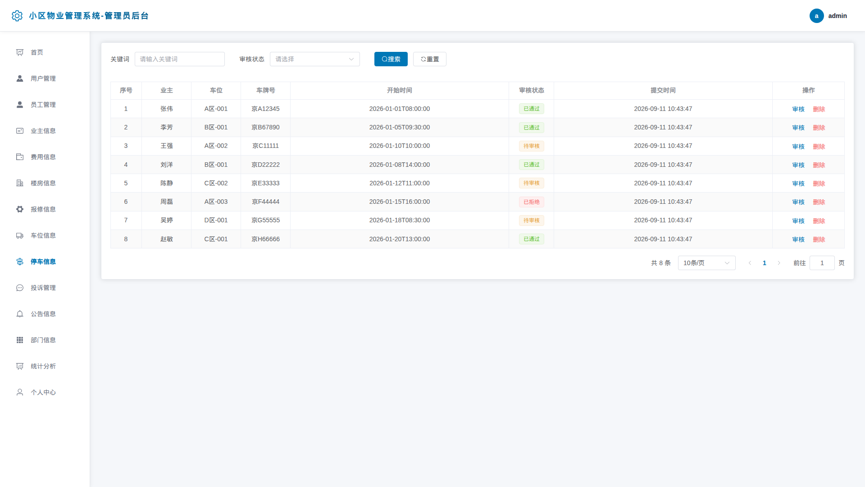Click start time 2026-01-15T16:00:00
The image size is (865, 487).
click(x=400, y=202)
